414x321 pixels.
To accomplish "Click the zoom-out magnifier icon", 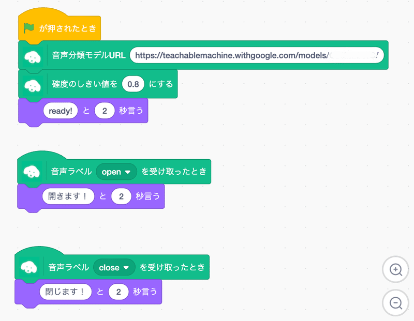I will click(x=395, y=303).
